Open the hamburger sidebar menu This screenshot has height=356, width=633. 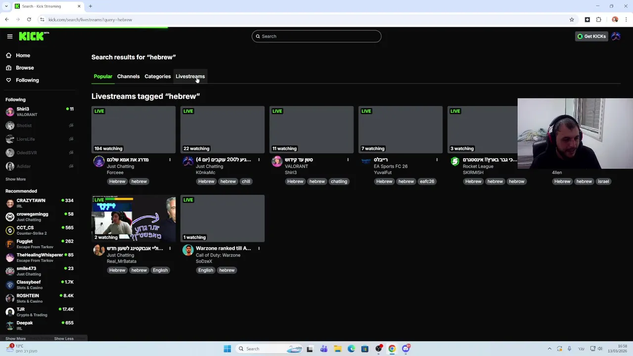9,36
